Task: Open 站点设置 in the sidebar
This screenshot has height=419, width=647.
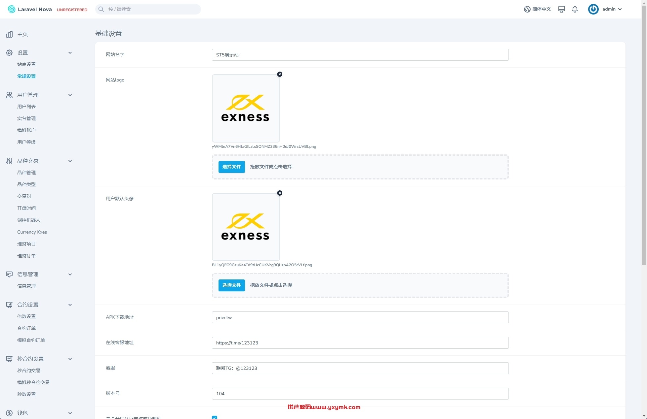Action: [26, 64]
